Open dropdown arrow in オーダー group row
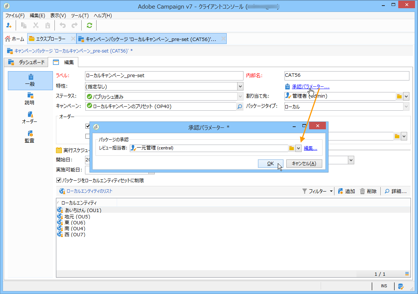Viewport: 418px width, 294px height. (x=404, y=136)
